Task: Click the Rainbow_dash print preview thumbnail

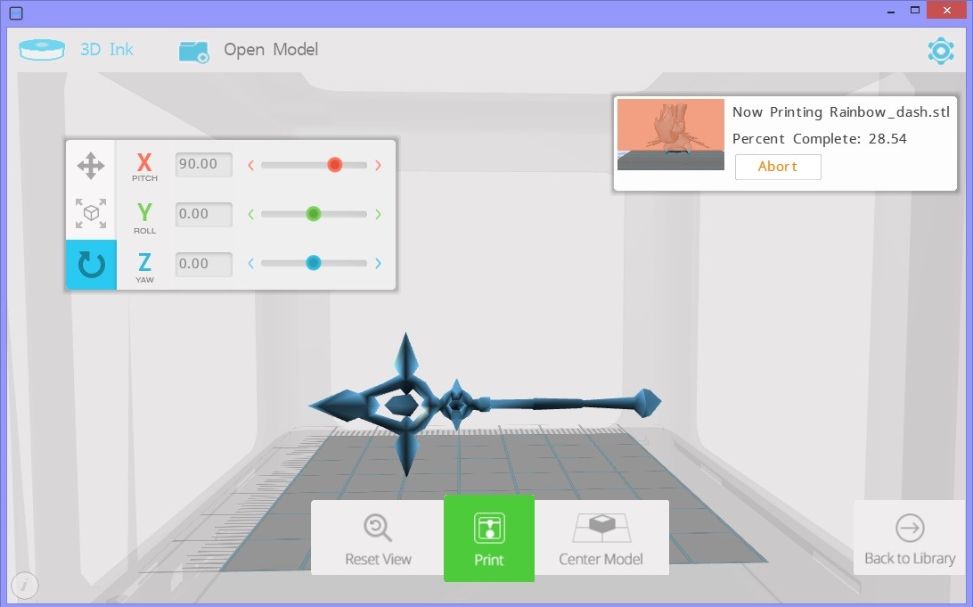Action: [x=671, y=135]
